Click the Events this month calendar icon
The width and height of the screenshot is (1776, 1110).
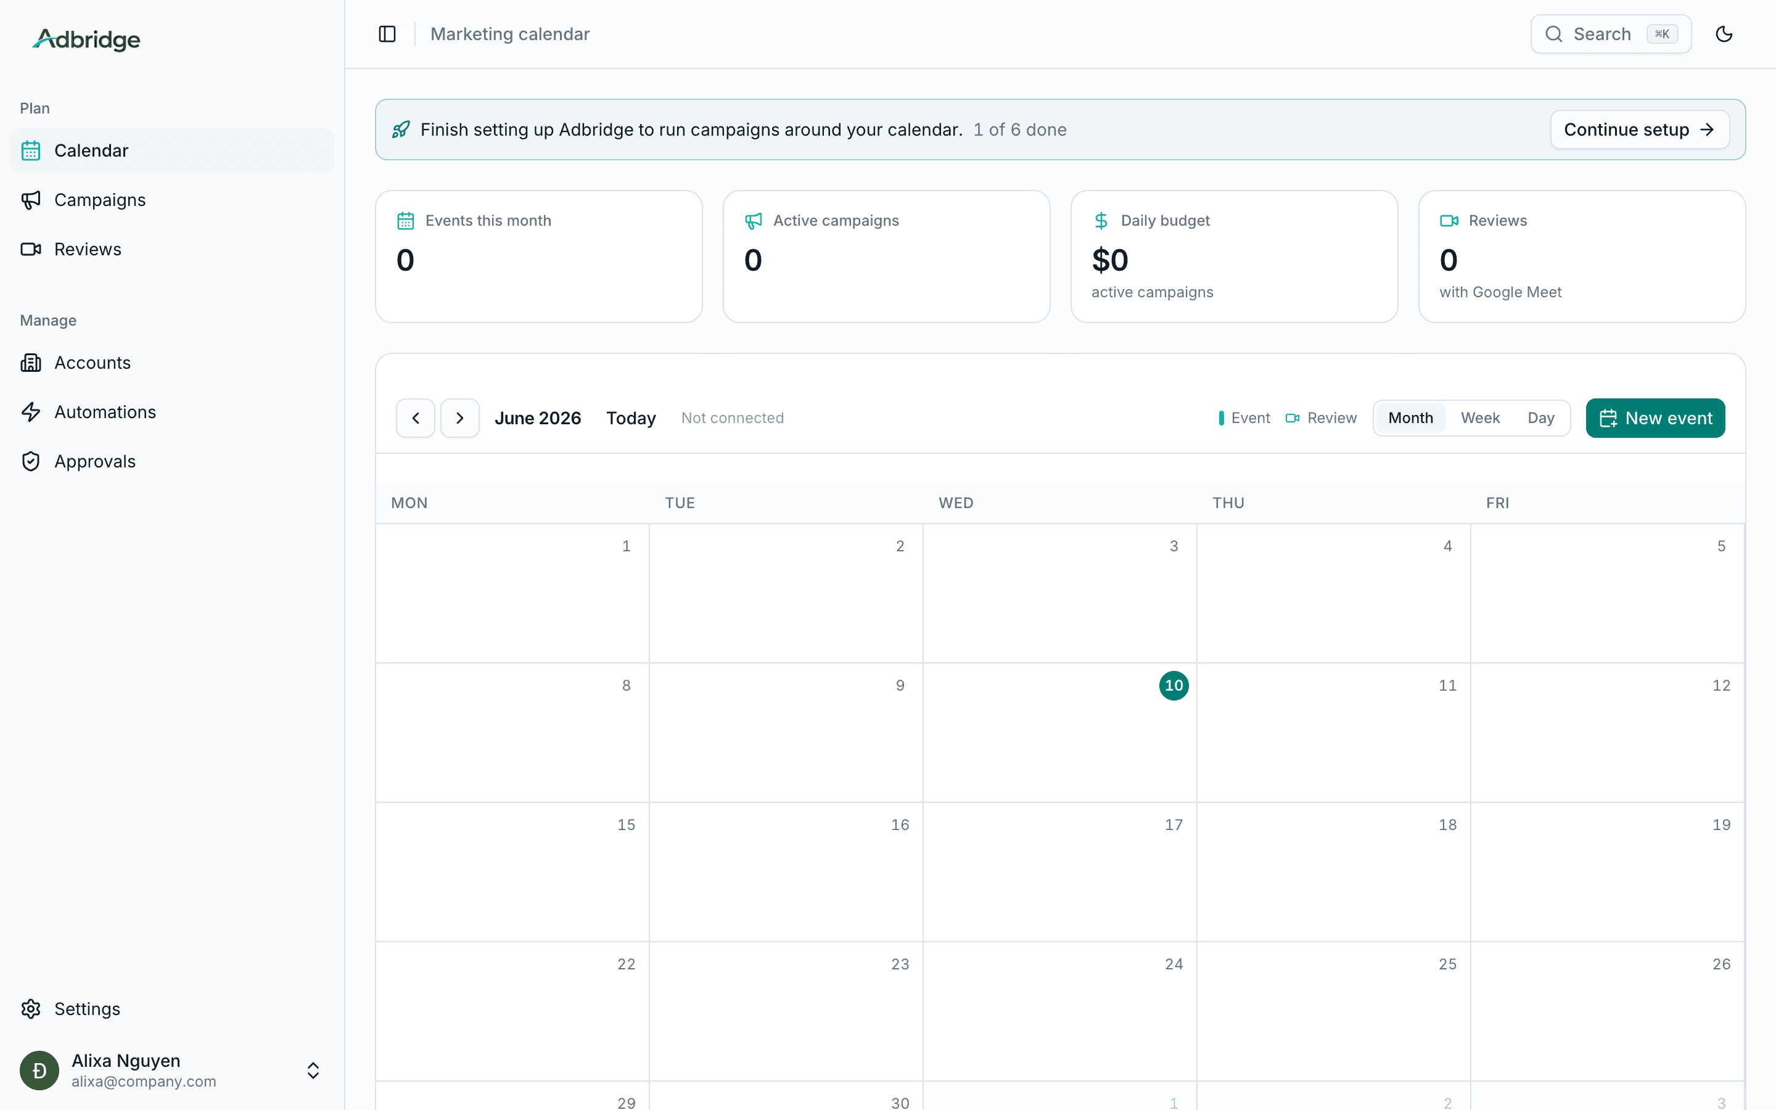[406, 220]
